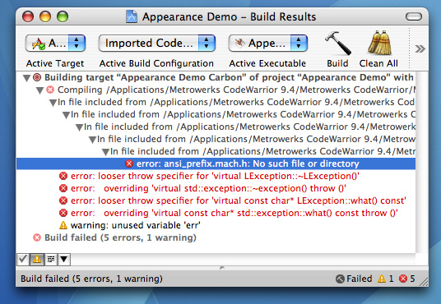Click the toolbar toggle pill button in title bar
This screenshot has height=304, width=441.
click(x=413, y=16)
